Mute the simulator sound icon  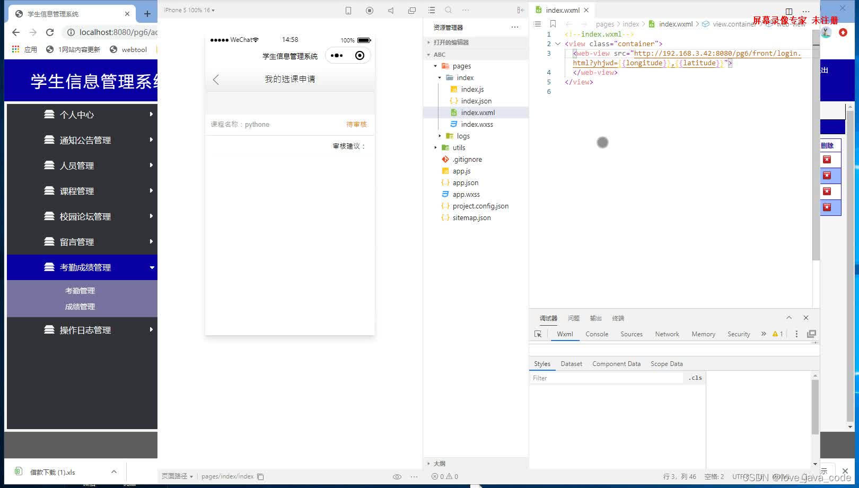(391, 10)
